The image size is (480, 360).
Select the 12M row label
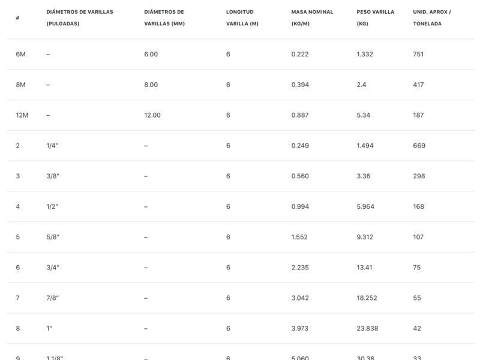click(x=22, y=115)
